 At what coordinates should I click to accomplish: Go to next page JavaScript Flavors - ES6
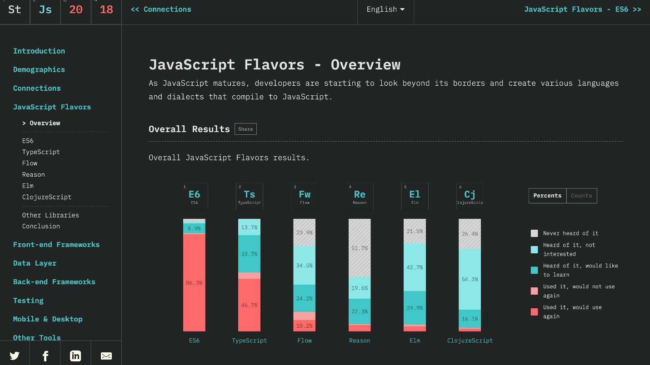pyautogui.click(x=582, y=10)
